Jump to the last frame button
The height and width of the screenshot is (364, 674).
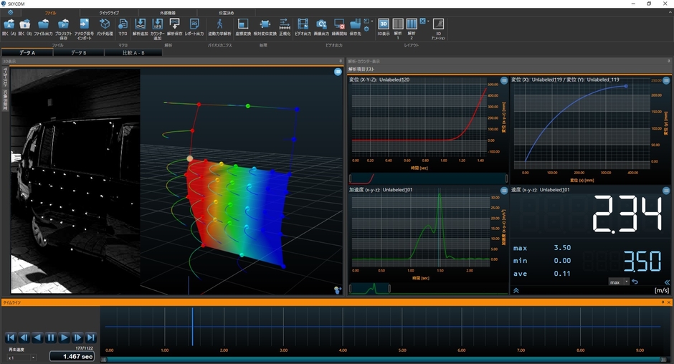[90, 337]
